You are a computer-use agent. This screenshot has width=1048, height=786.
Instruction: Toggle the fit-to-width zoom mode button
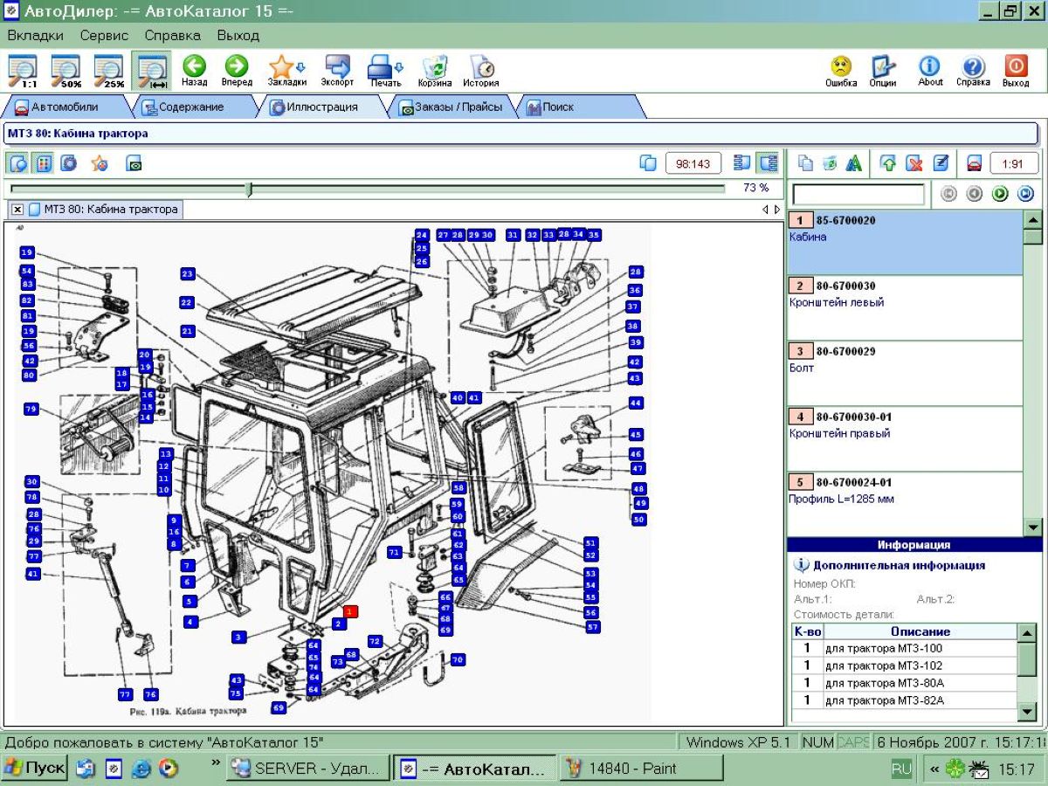click(x=152, y=71)
